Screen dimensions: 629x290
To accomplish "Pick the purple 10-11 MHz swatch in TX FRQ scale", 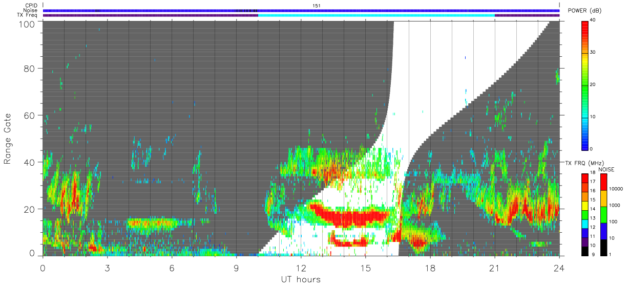I will (x=585, y=241).
